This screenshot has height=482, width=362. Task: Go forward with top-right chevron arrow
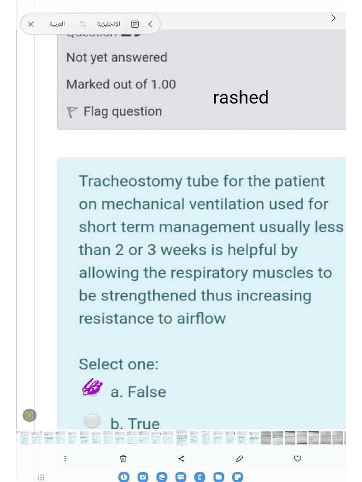click(x=334, y=18)
